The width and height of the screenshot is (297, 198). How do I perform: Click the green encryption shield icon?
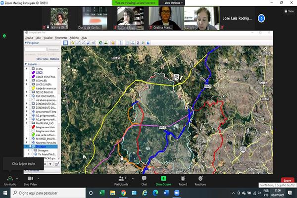coord(4,36)
